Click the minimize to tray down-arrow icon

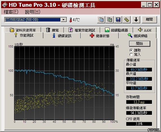(x=136, y=19)
